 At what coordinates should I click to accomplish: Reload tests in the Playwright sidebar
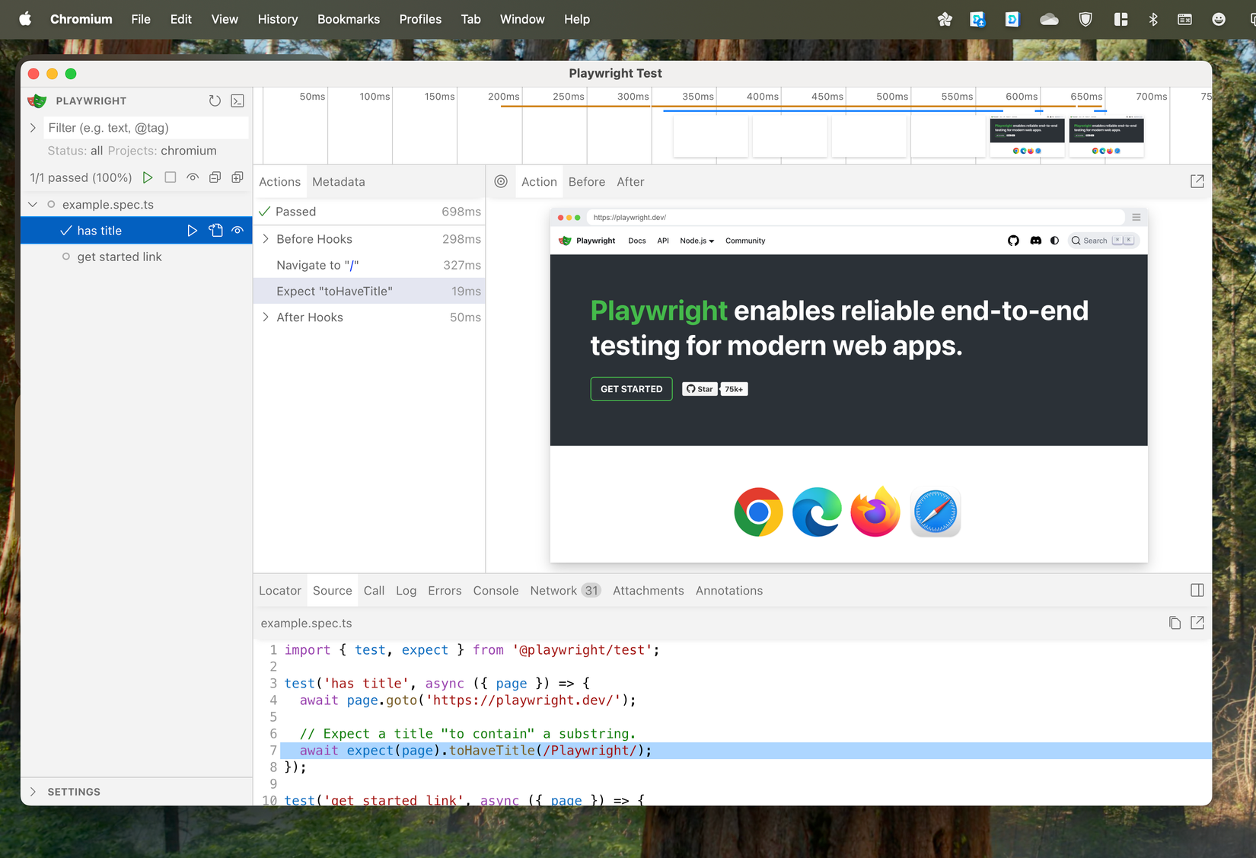click(x=215, y=100)
